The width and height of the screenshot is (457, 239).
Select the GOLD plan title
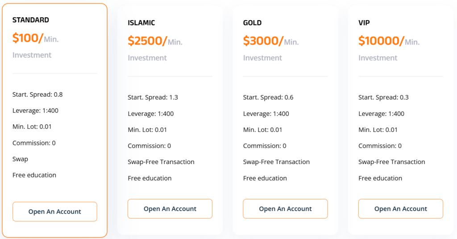click(253, 23)
